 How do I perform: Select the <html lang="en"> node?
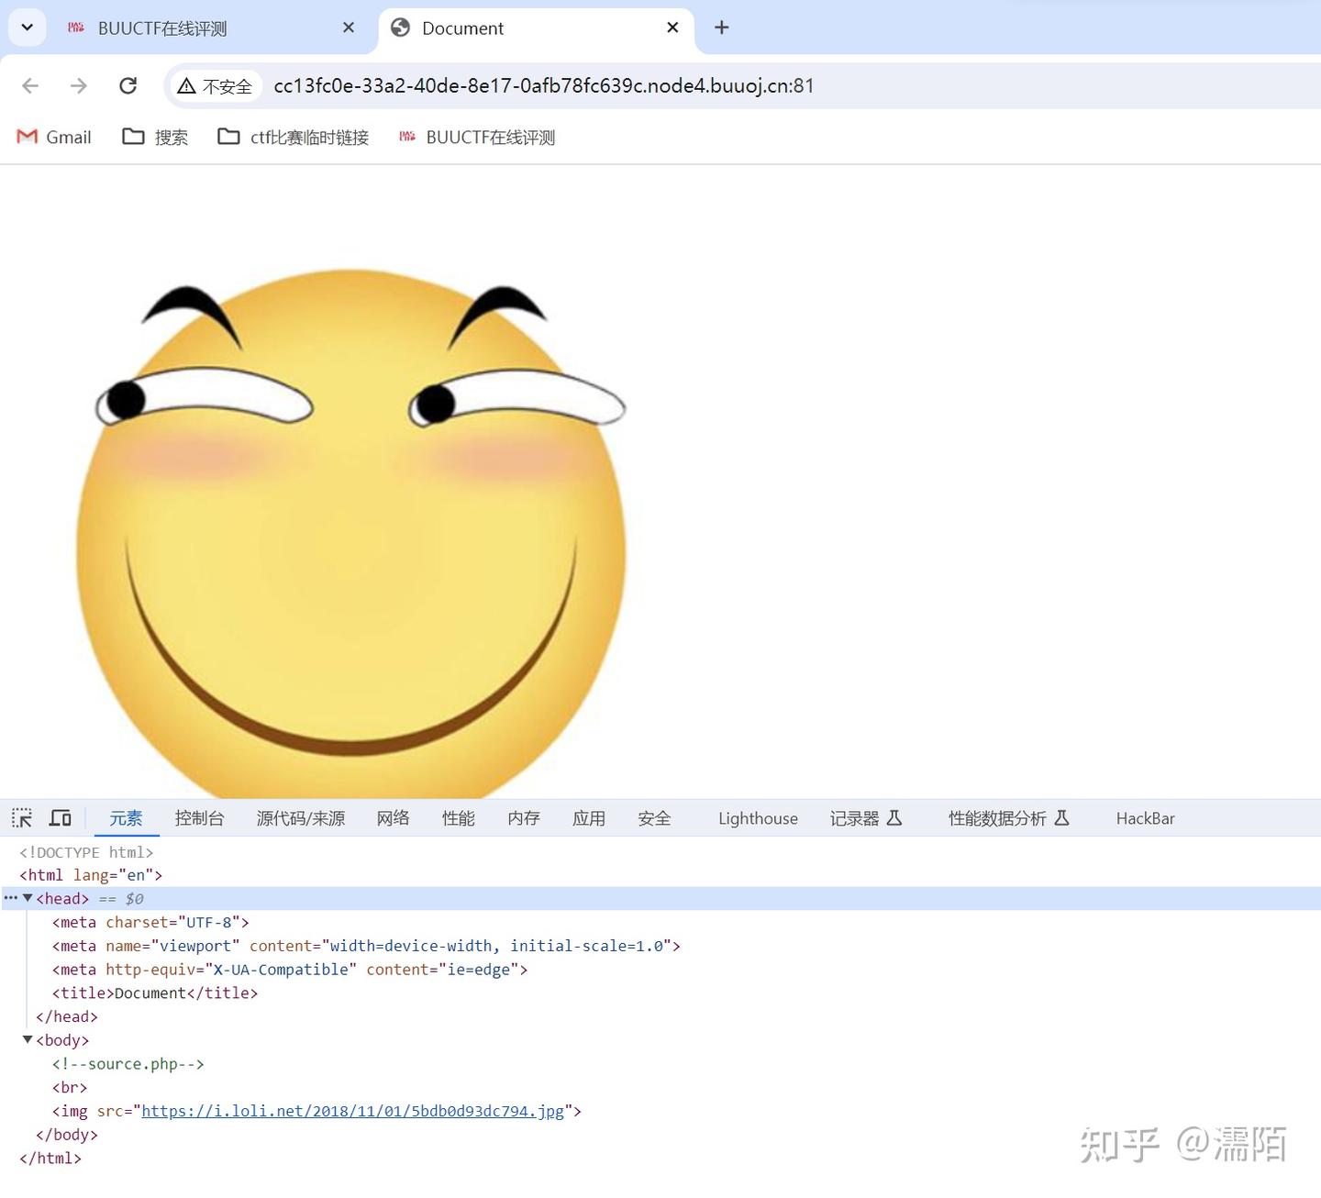tap(91, 875)
